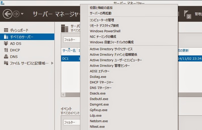Image resolution: width=202 pixels, height=130 pixels.
Task: Run Dsdbutil.exe from context menu
Action: (x=99, y=99)
